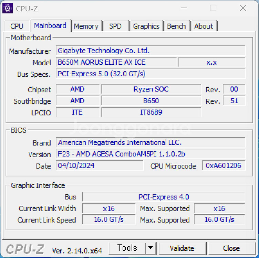The height and width of the screenshot is (258, 259).
Task: Open the CPU tab
Action: pyautogui.click(x=17, y=26)
